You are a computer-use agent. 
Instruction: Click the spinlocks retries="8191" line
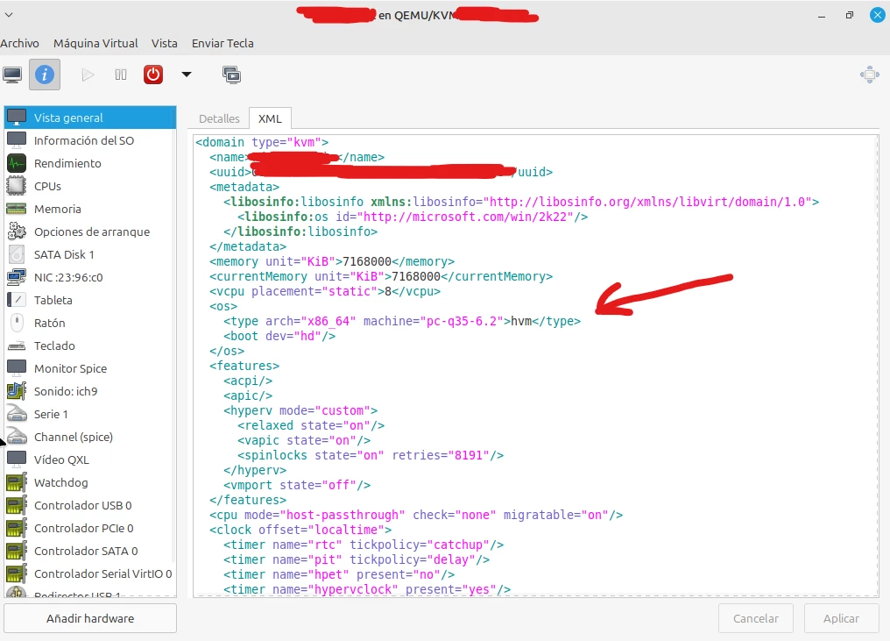(370, 455)
